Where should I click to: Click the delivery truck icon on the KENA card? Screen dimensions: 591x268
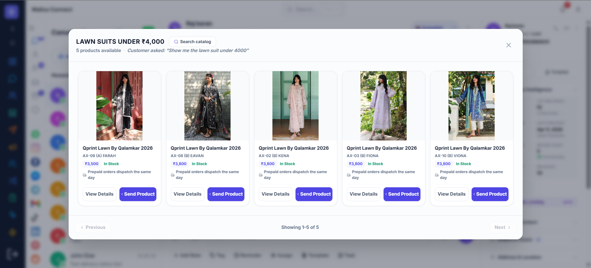tap(261, 175)
